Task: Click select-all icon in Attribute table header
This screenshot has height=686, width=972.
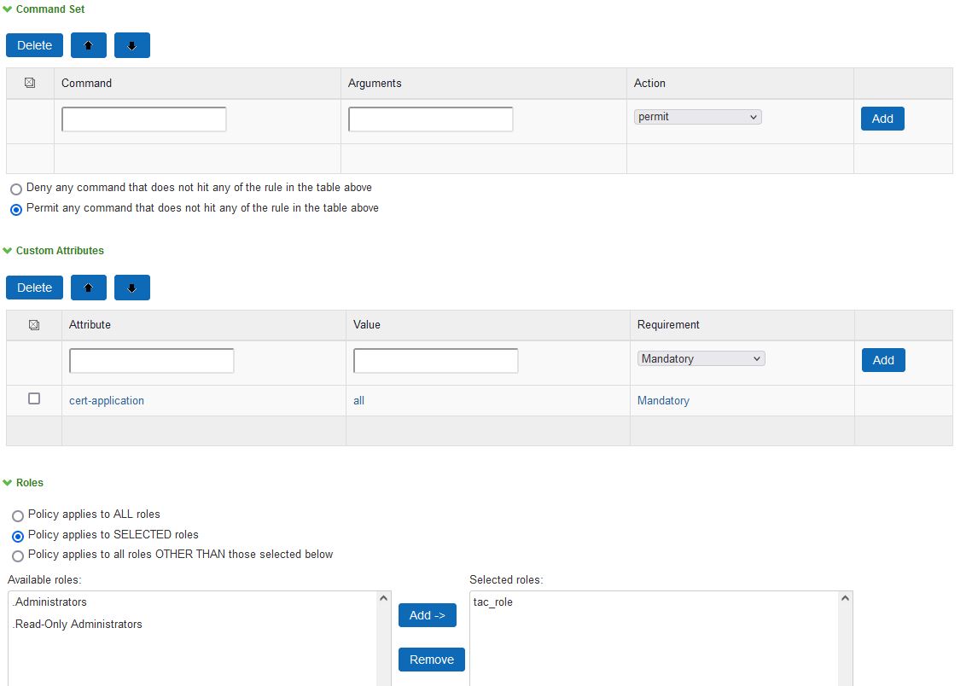Action: pos(34,325)
